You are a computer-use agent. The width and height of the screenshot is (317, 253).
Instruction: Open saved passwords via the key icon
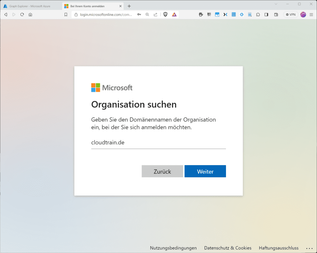coord(139,15)
